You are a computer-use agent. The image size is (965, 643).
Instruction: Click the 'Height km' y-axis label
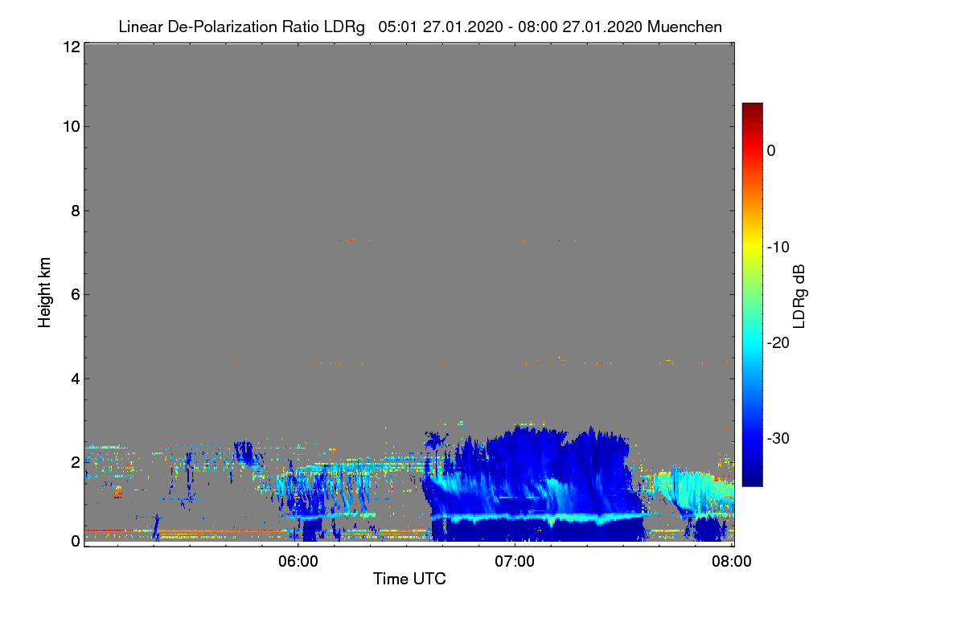click(44, 293)
